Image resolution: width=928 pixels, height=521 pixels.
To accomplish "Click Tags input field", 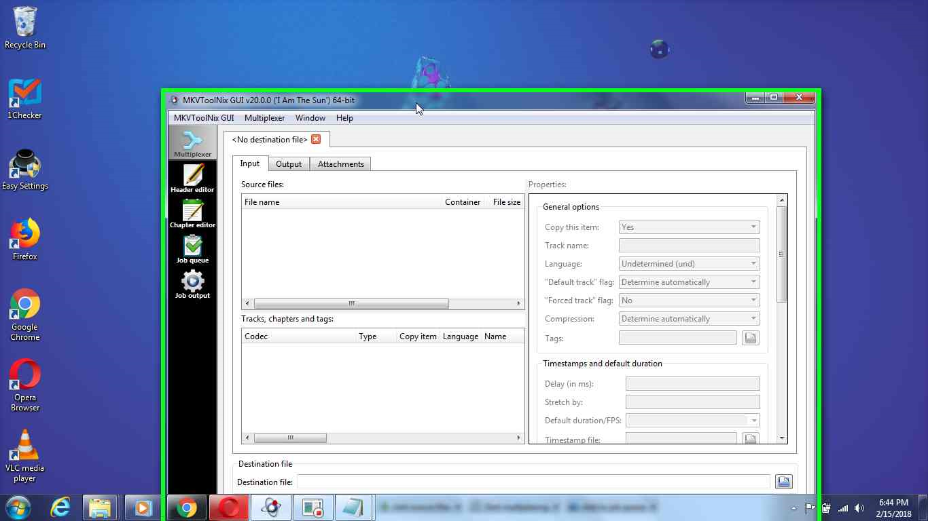I will (677, 338).
